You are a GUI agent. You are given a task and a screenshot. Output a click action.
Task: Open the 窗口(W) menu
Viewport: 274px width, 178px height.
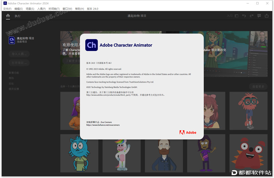67,9
